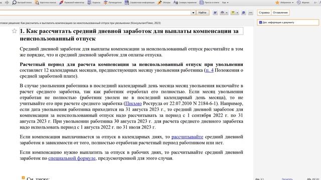Viewport: 321px width, 180px height.
Task: Add the heading to favorites using the star
Action: [14, 31]
